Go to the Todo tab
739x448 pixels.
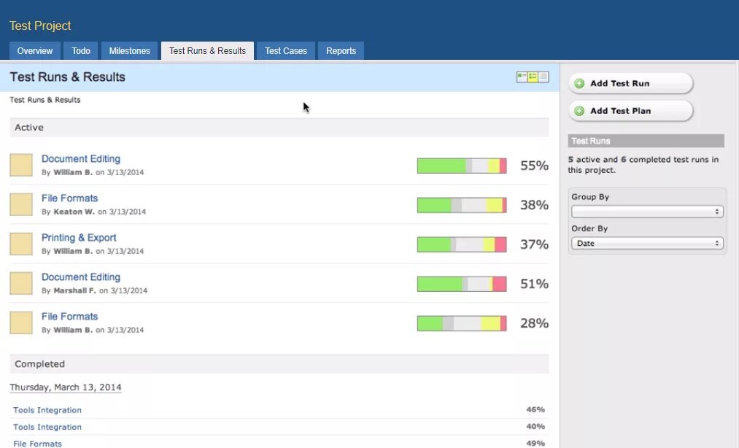[x=81, y=51]
